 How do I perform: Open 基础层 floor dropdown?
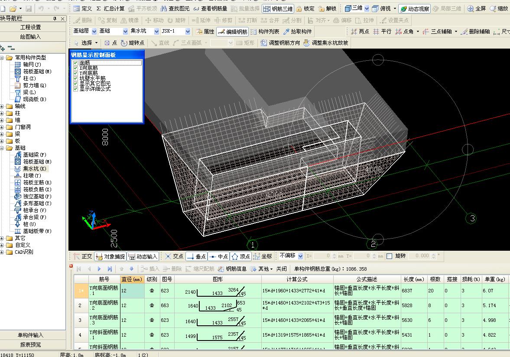(94, 31)
